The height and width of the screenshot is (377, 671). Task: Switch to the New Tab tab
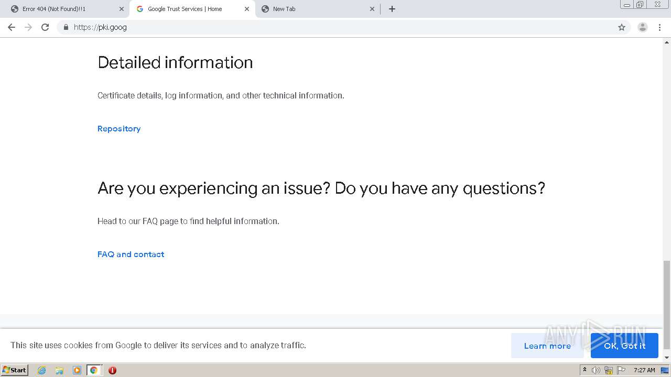point(318,9)
